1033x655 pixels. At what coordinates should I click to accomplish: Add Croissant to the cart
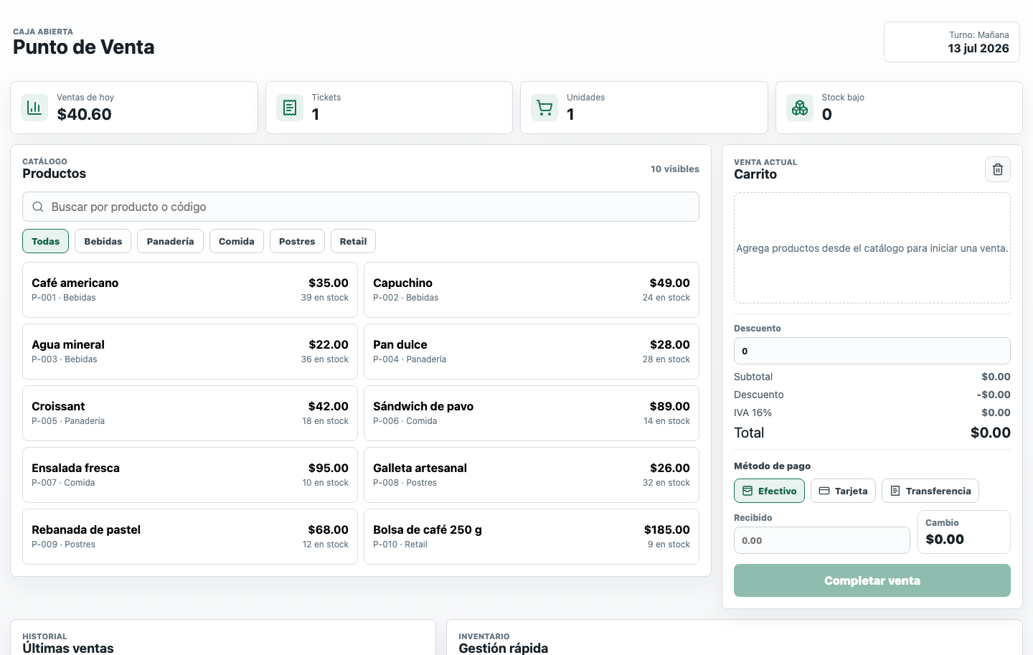point(190,413)
